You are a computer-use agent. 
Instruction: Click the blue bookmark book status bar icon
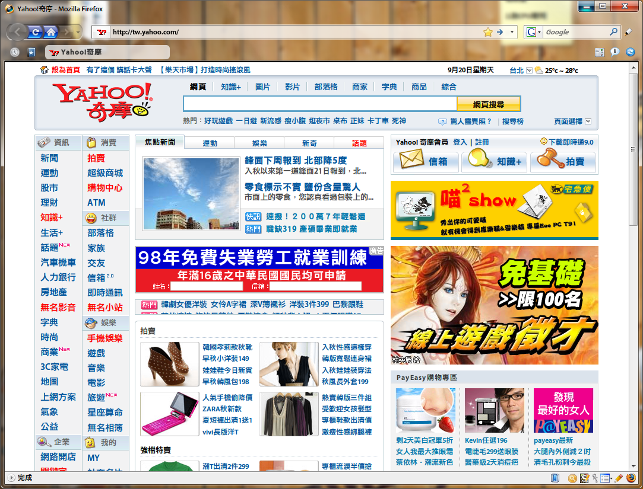(555, 478)
